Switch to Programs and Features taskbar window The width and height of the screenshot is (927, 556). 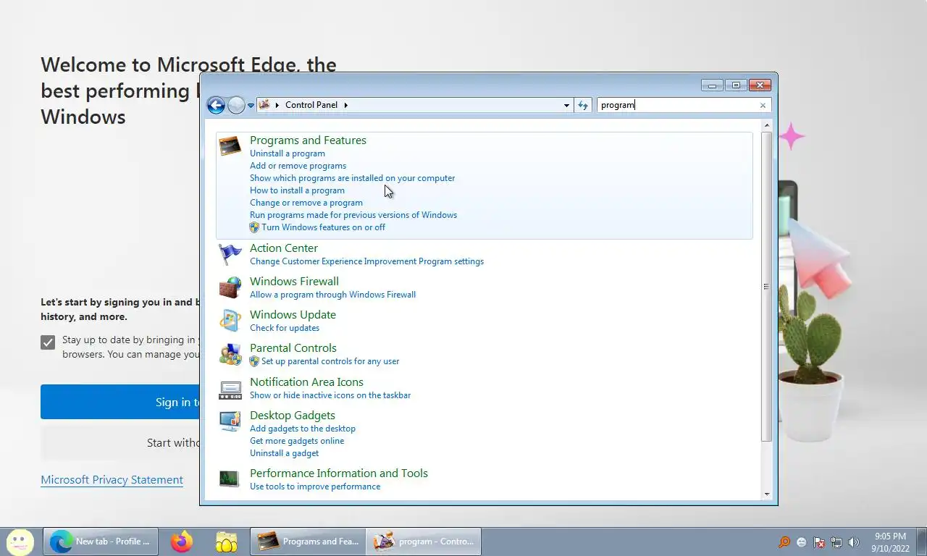pyautogui.click(x=308, y=541)
